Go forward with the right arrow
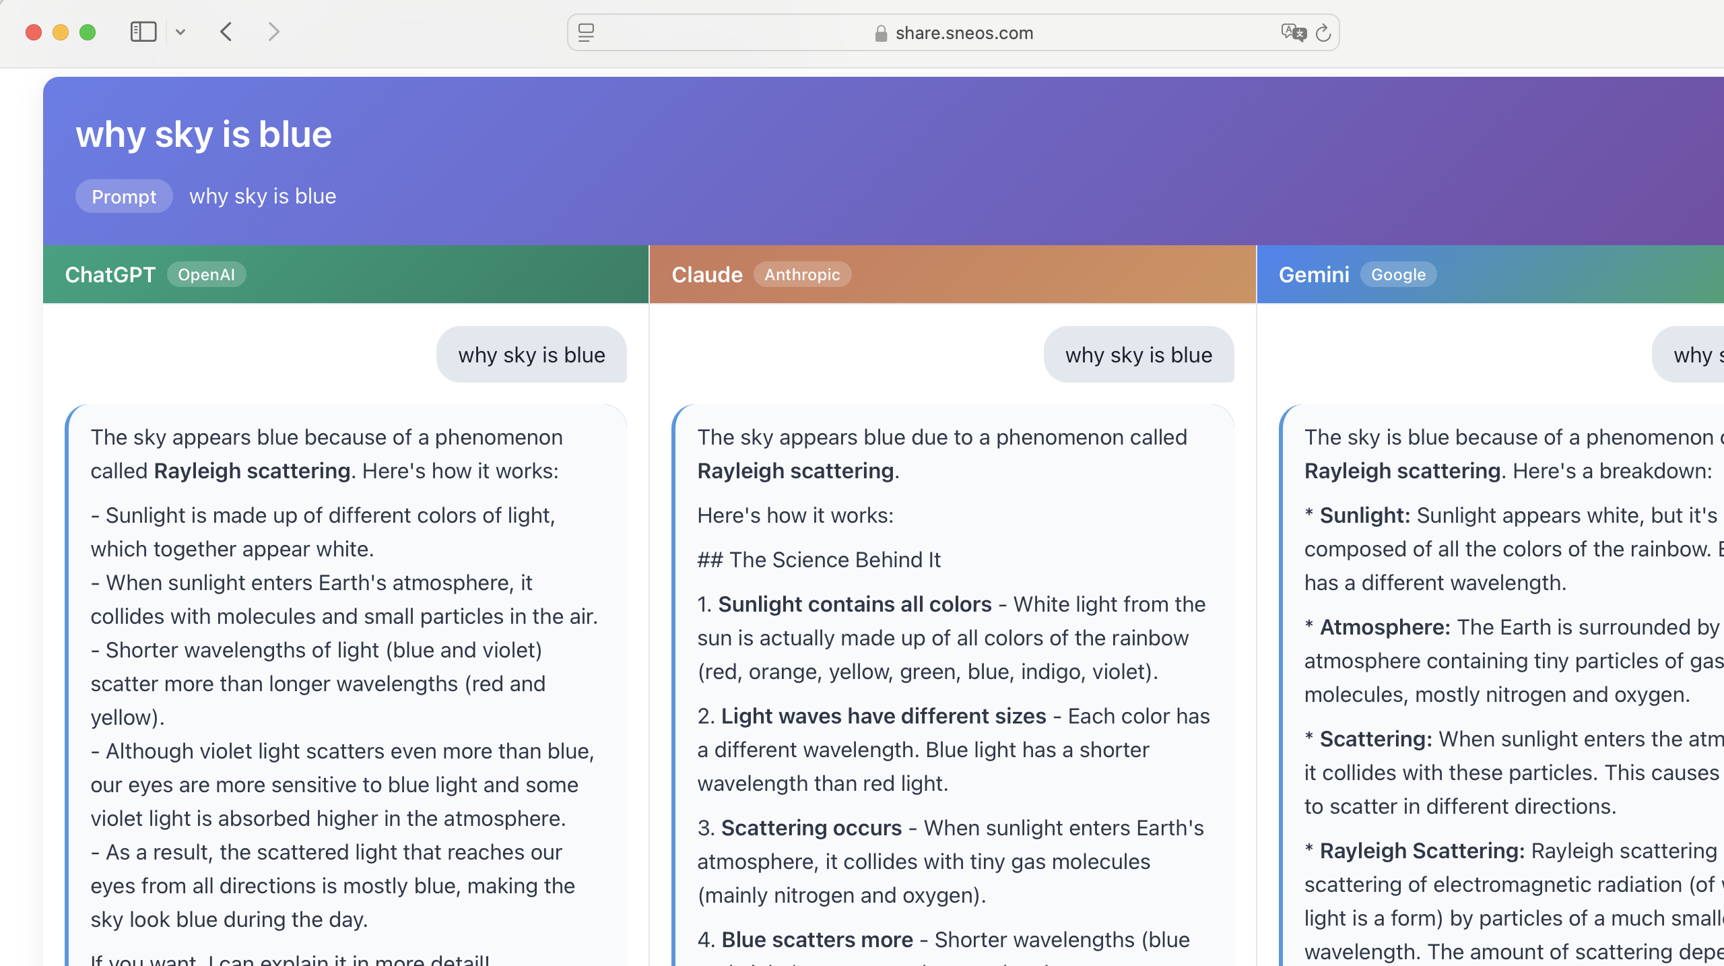The image size is (1724, 966). [273, 32]
